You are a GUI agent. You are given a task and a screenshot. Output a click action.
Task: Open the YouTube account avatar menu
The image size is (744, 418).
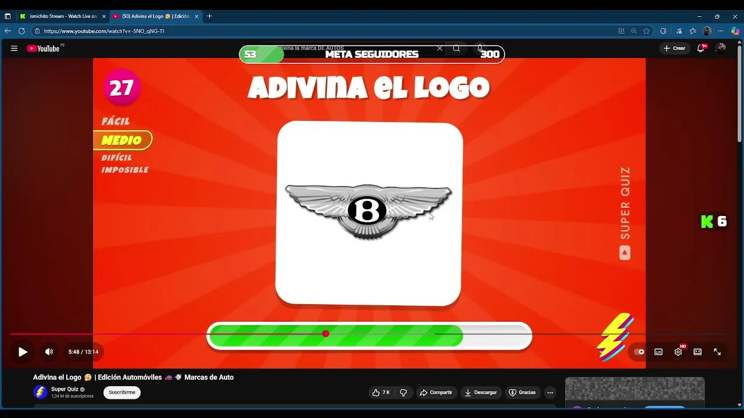(x=721, y=48)
